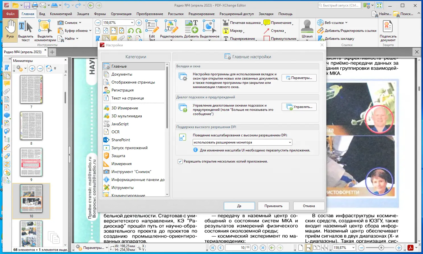Select Документы category in settings list
This screenshot has height=254, width=423.
point(134,74)
